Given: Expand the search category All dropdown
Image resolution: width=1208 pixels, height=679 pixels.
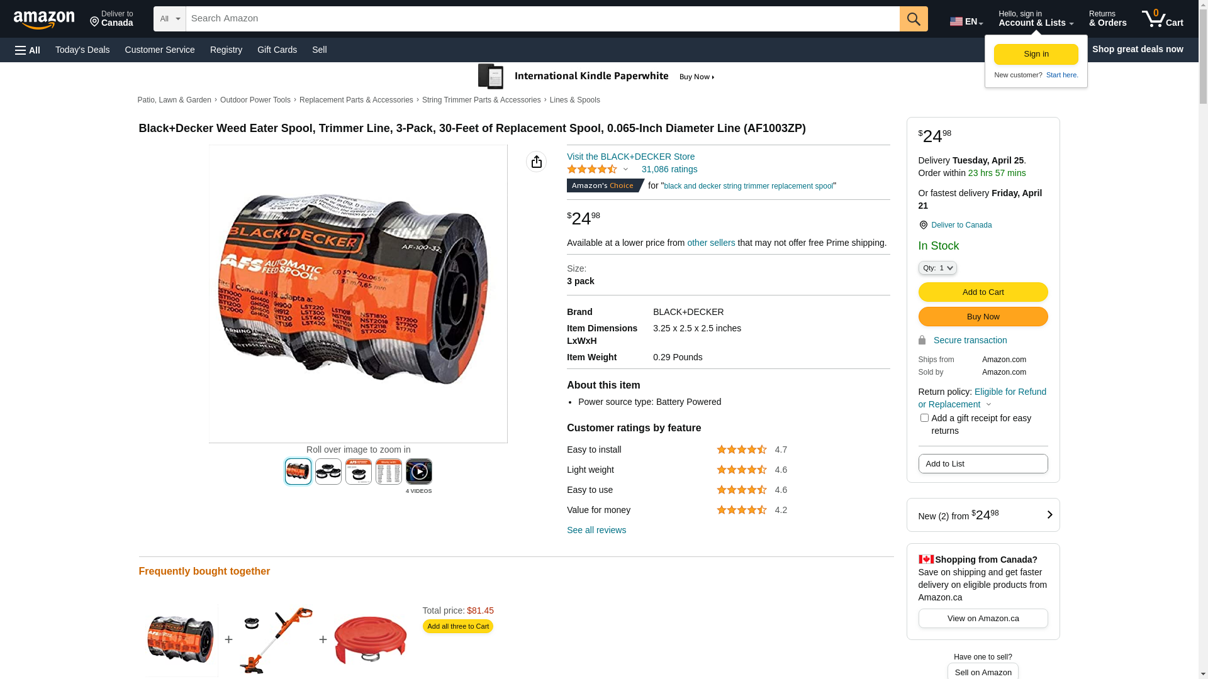Looking at the screenshot, I should pyautogui.click(x=170, y=19).
